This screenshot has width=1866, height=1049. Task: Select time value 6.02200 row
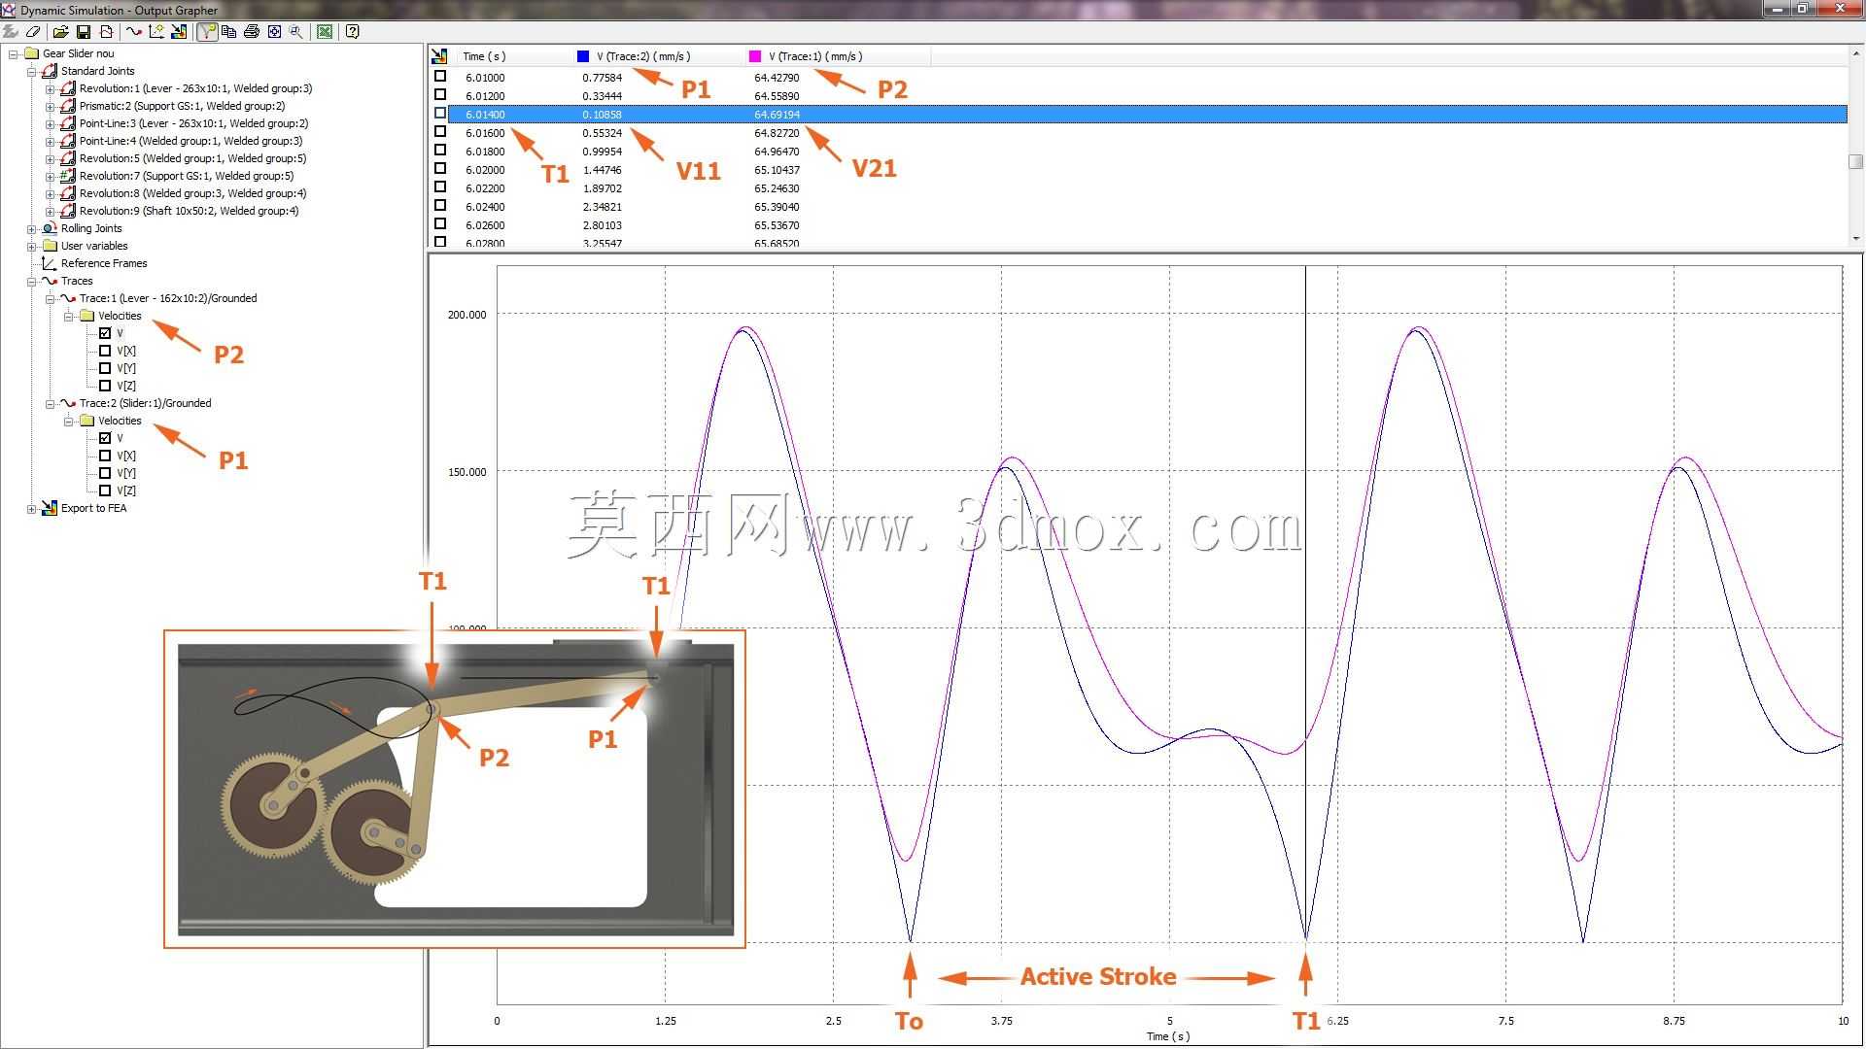point(485,188)
